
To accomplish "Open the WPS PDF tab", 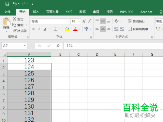I will pos(126,12).
